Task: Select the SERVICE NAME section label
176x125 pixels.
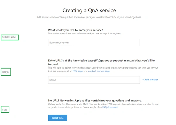Action: click(9, 37)
